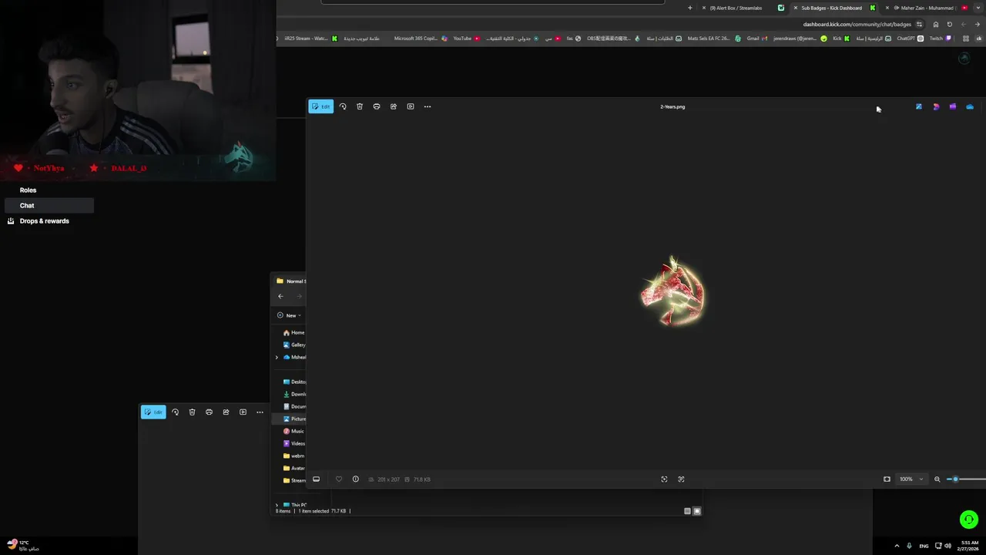Rotate image in the background Photos window
The image size is (986, 555).
pyautogui.click(x=175, y=412)
